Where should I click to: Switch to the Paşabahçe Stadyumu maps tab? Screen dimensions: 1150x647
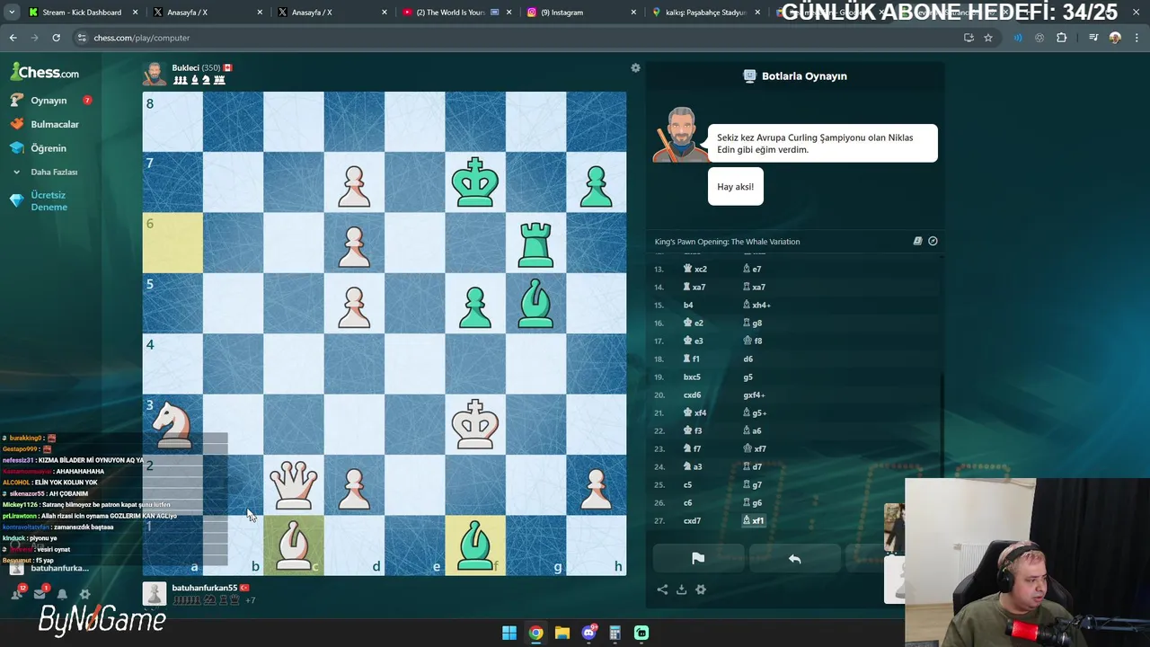[705, 13]
